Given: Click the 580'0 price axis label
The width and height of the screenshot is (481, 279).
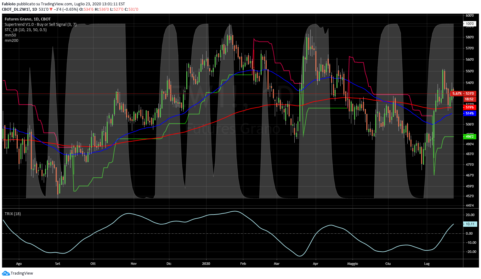Looking at the screenshot, I should [470, 37].
